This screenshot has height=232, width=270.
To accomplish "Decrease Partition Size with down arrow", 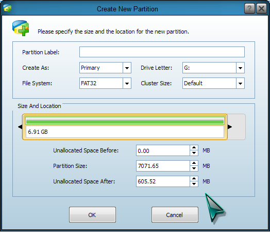I will pyautogui.click(x=194, y=168).
